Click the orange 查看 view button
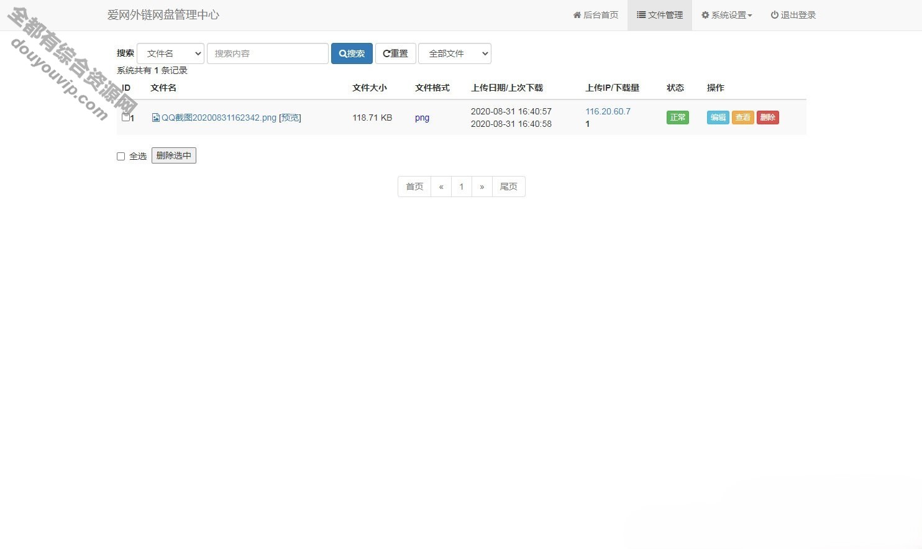This screenshot has height=549, width=922. [742, 118]
